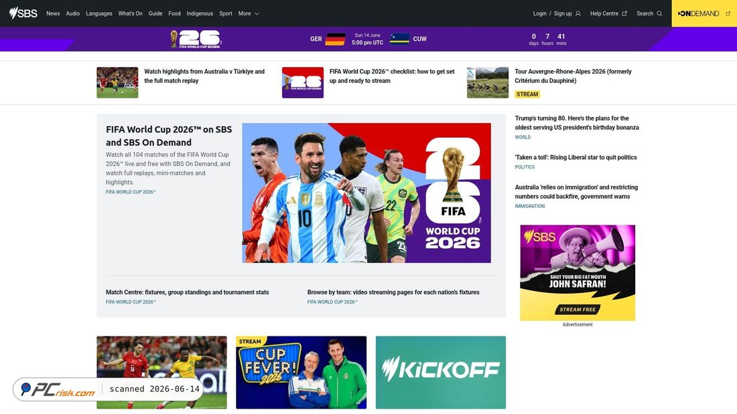Open the Cup Fever 2026 card
The width and height of the screenshot is (737, 414).
tap(301, 373)
